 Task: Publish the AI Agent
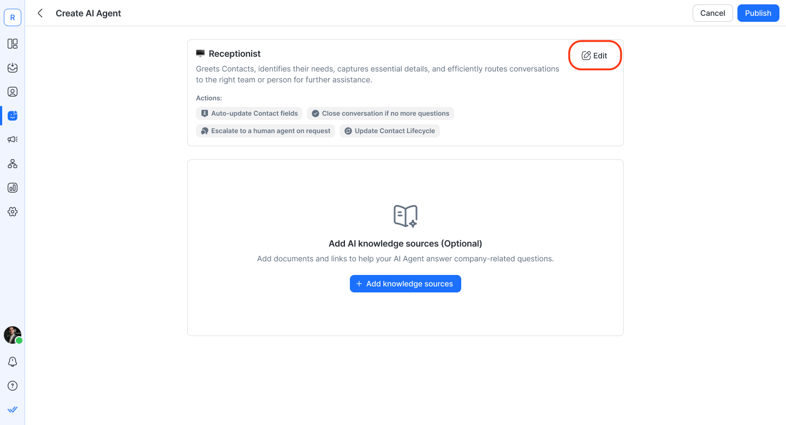click(x=758, y=13)
